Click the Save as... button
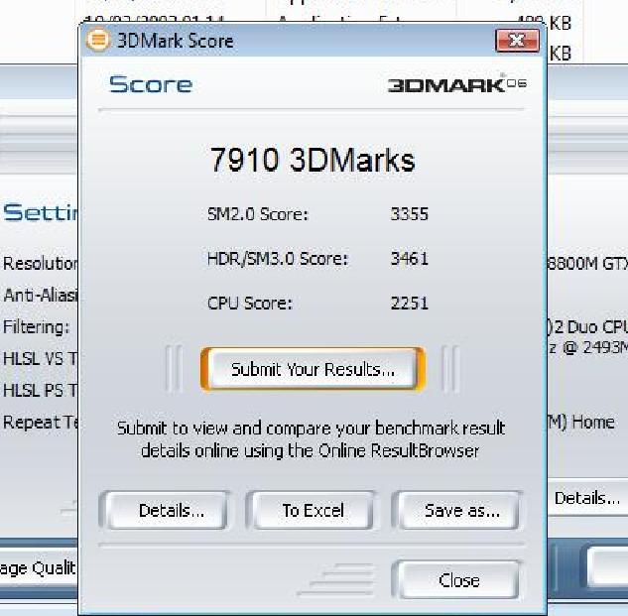 pos(457,510)
